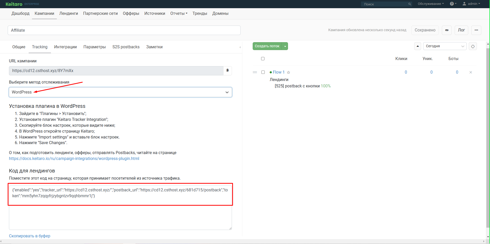Image resolution: width=490 pixels, height=244 pixels.
Task: Click the horizontal scrollbar at the bottom
Action: pyautogui.click(x=242, y=241)
